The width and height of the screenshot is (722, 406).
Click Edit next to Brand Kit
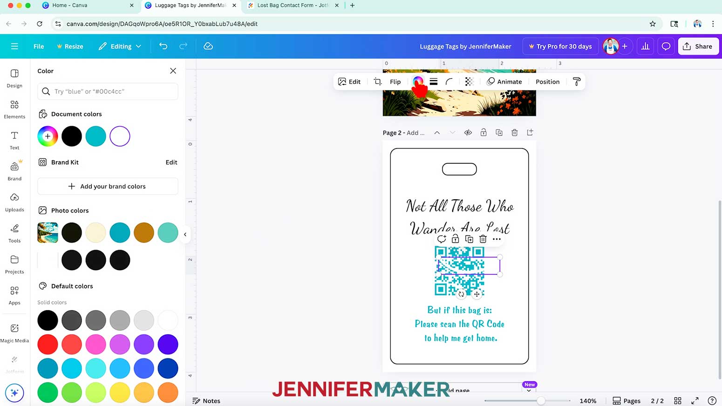171,162
